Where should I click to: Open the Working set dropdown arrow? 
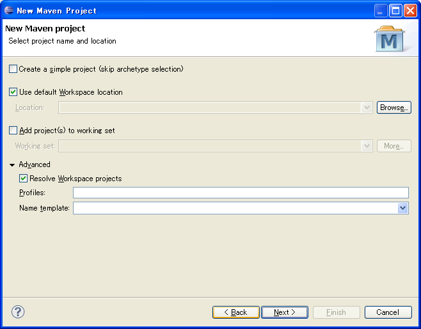click(367, 146)
